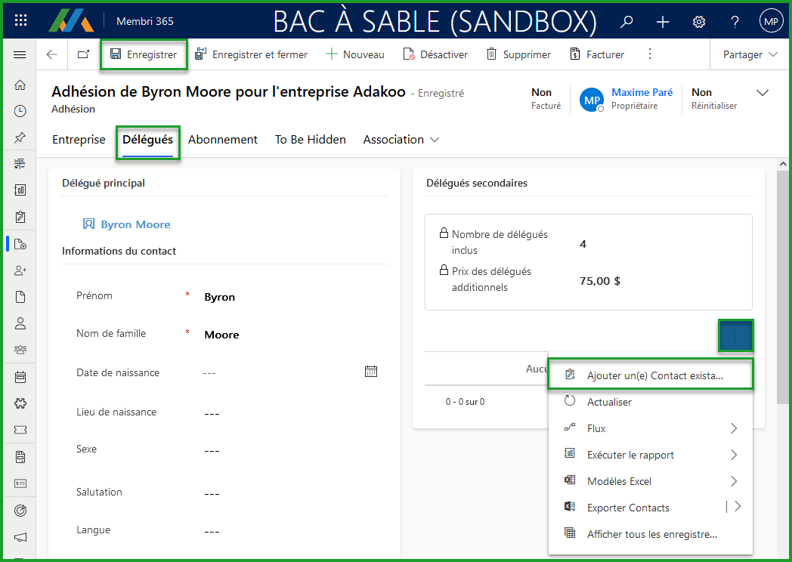
Task: Open the settings gear icon
Action: click(x=699, y=22)
